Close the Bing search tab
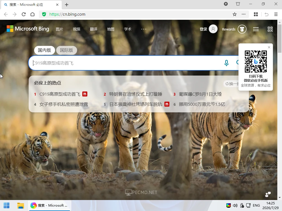 coord(57,5)
